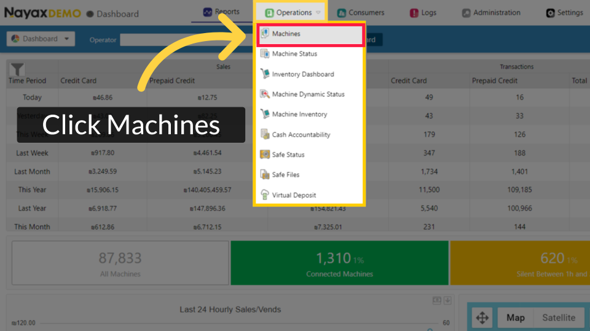Screen dimensions: 590x331
Task: Click the Safe Files icon
Action: pyautogui.click(x=265, y=175)
